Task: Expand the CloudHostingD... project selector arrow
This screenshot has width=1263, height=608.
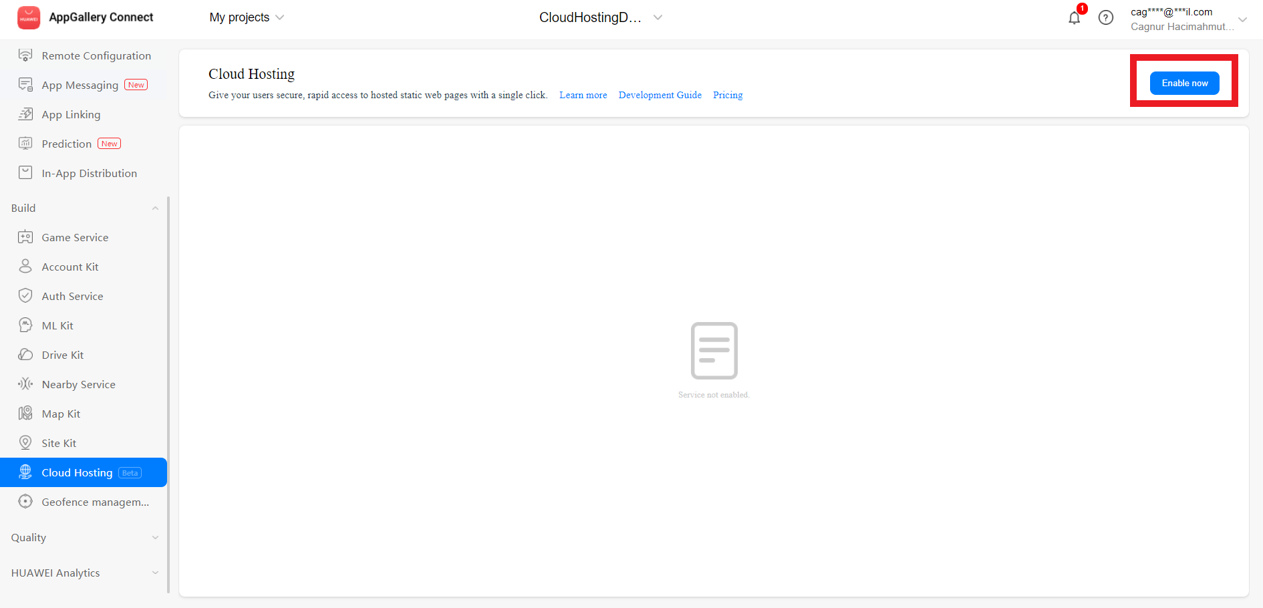Action: pos(658,18)
